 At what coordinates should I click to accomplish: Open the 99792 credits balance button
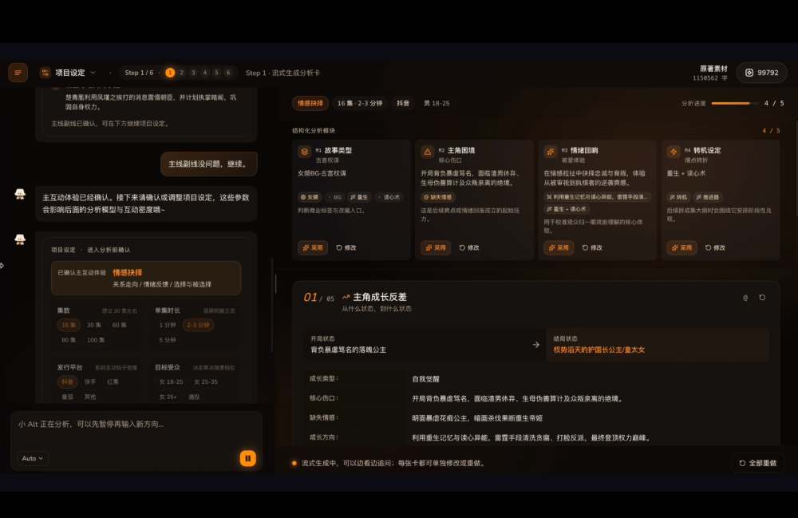[762, 73]
